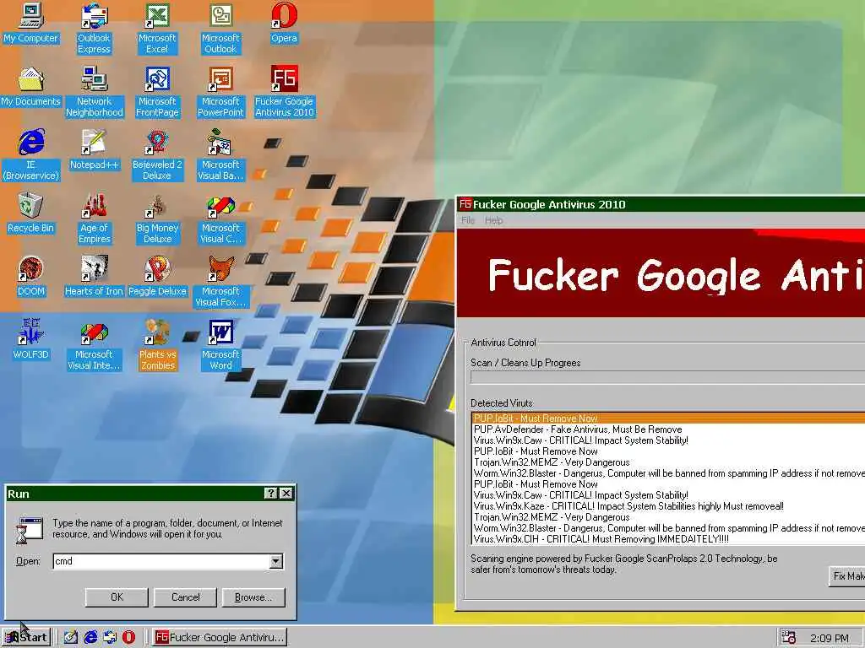Click the taskbar clock showing 2:09 PM

830,639
